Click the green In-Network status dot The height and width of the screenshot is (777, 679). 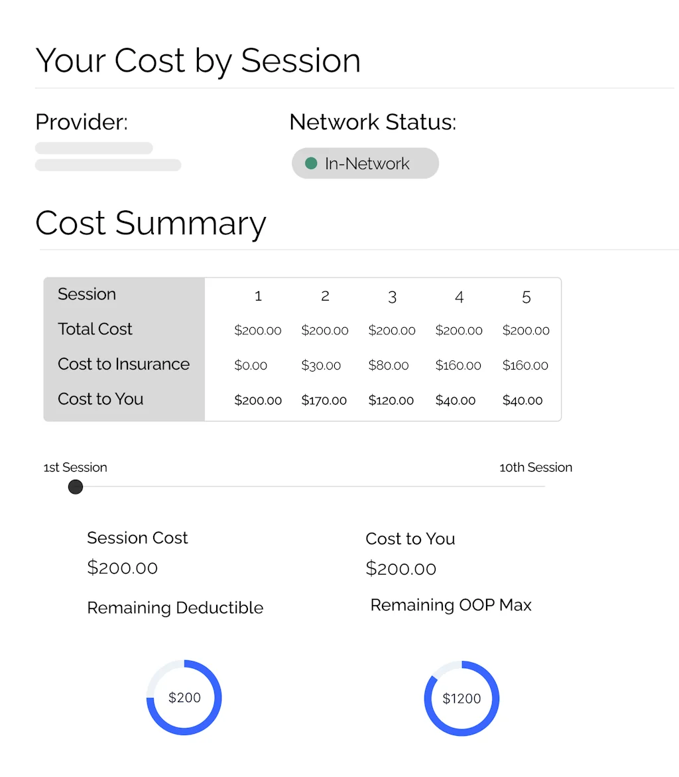(311, 163)
